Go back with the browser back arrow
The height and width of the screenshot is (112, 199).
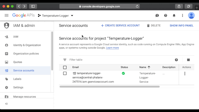pos(19,6)
